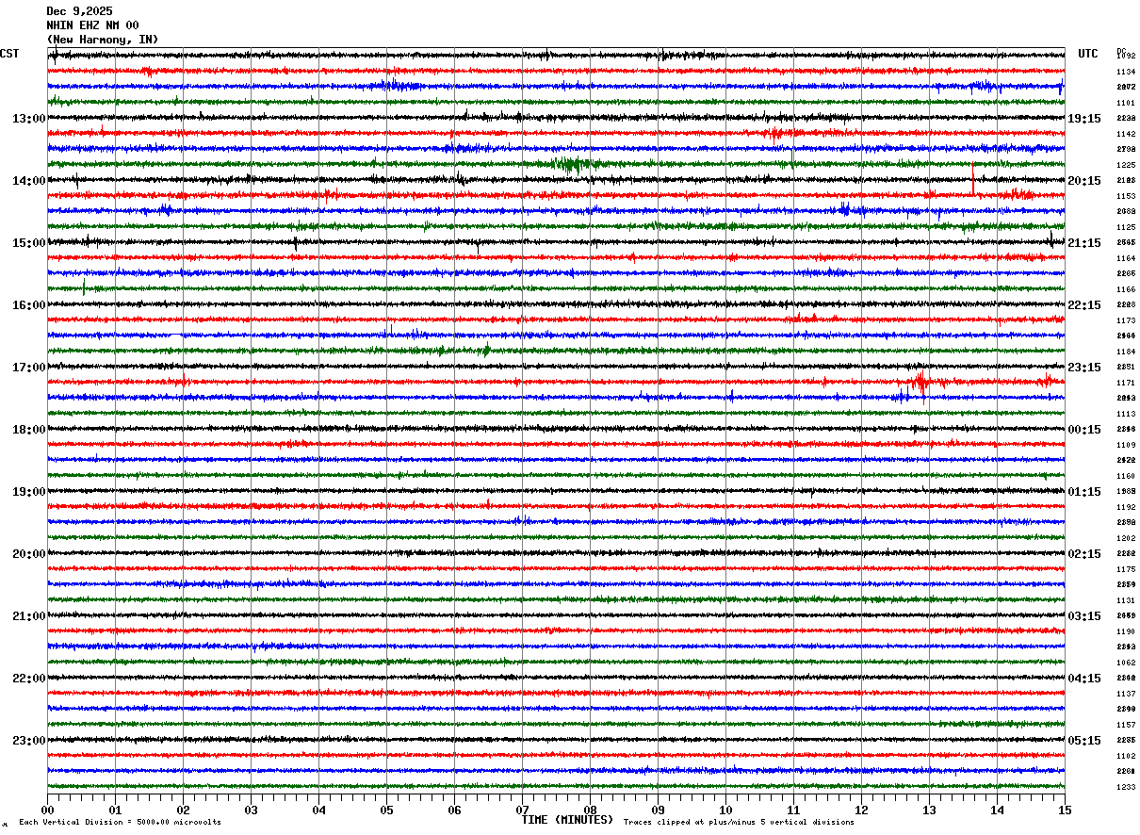Click the date text "Dec 9,2025"
Viewport: 1140px width, 835px height.
[x=79, y=11]
